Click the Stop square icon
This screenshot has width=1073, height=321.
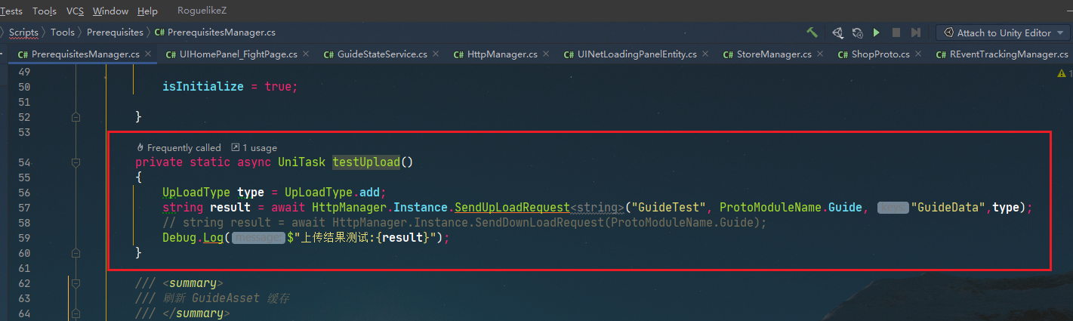point(896,32)
